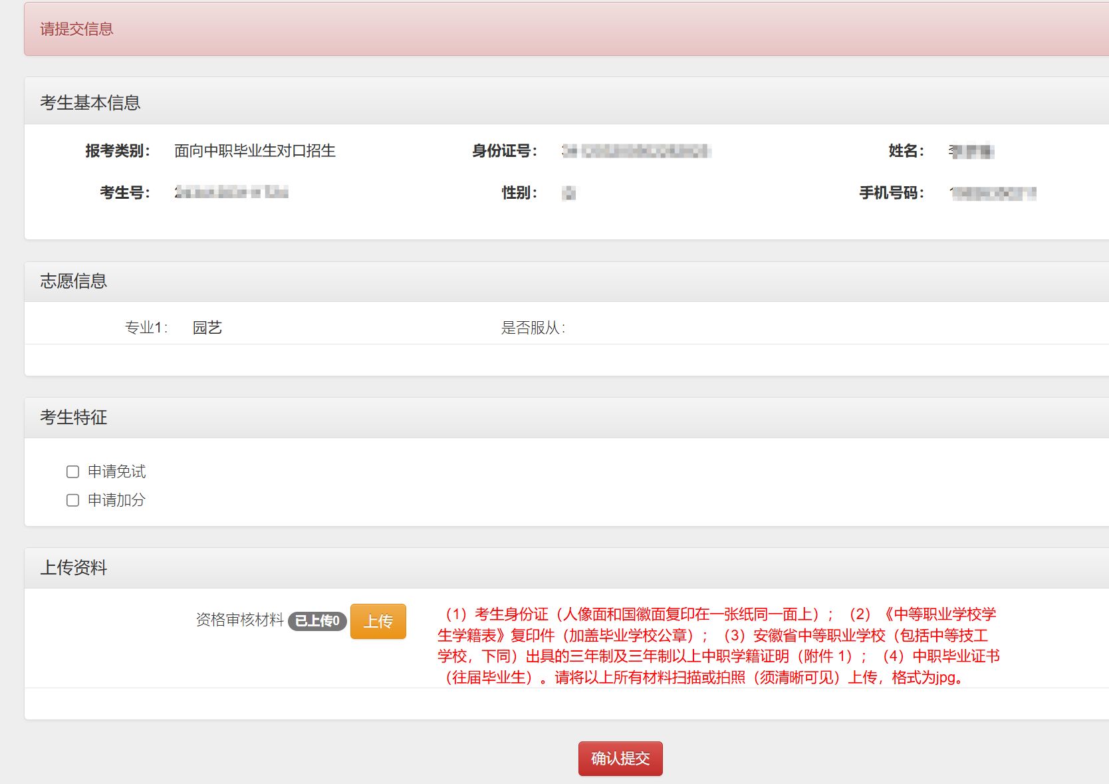Click the blurred 性别 value
Screen dimensions: 1109x784
pyautogui.click(x=568, y=194)
